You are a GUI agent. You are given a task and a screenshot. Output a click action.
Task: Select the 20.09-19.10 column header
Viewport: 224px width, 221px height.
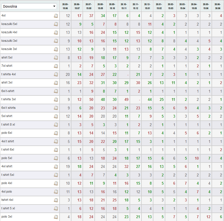112,6
